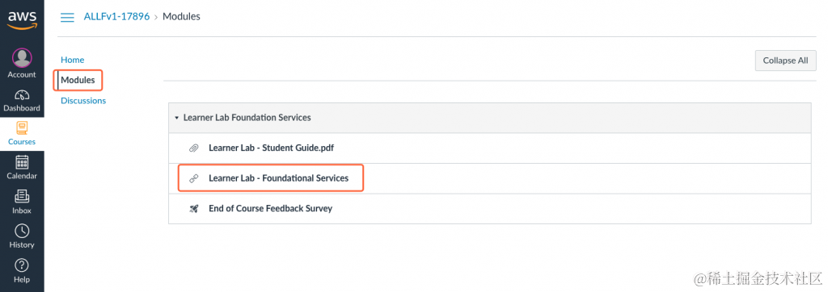Select Modules in course navigation
Viewport: 828px width, 292px height.
pos(78,80)
